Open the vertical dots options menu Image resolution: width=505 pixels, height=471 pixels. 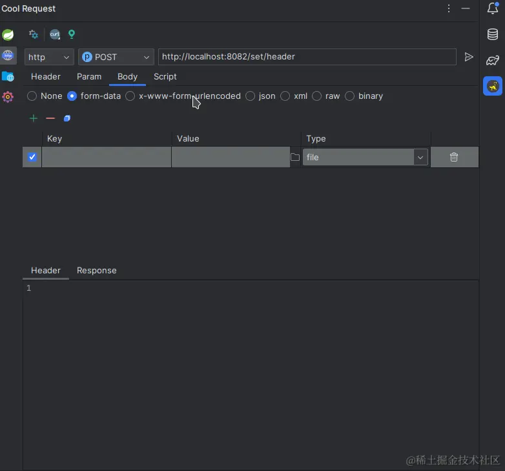pyautogui.click(x=449, y=8)
